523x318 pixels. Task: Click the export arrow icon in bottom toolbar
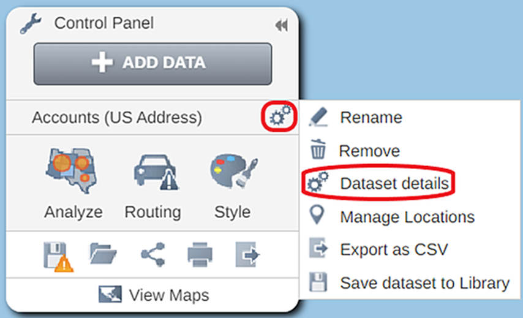pyautogui.click(x=247, y=254)
